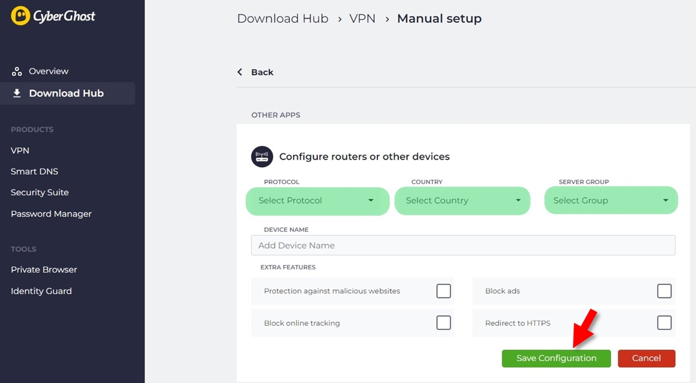Open the Select Country dropdown
696x383 pixels.
pyautogui.click(x=462, y=201)
